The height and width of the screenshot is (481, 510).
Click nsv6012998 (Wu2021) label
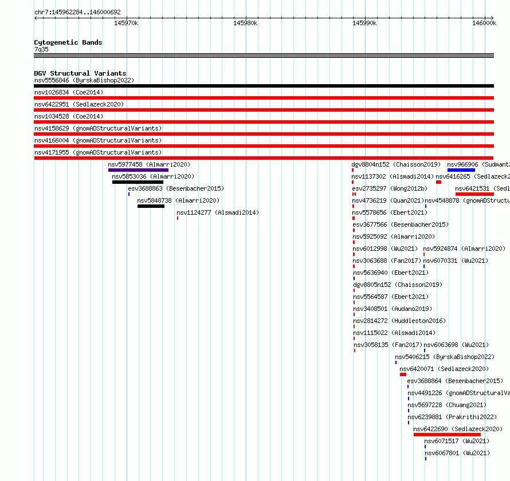385,249
